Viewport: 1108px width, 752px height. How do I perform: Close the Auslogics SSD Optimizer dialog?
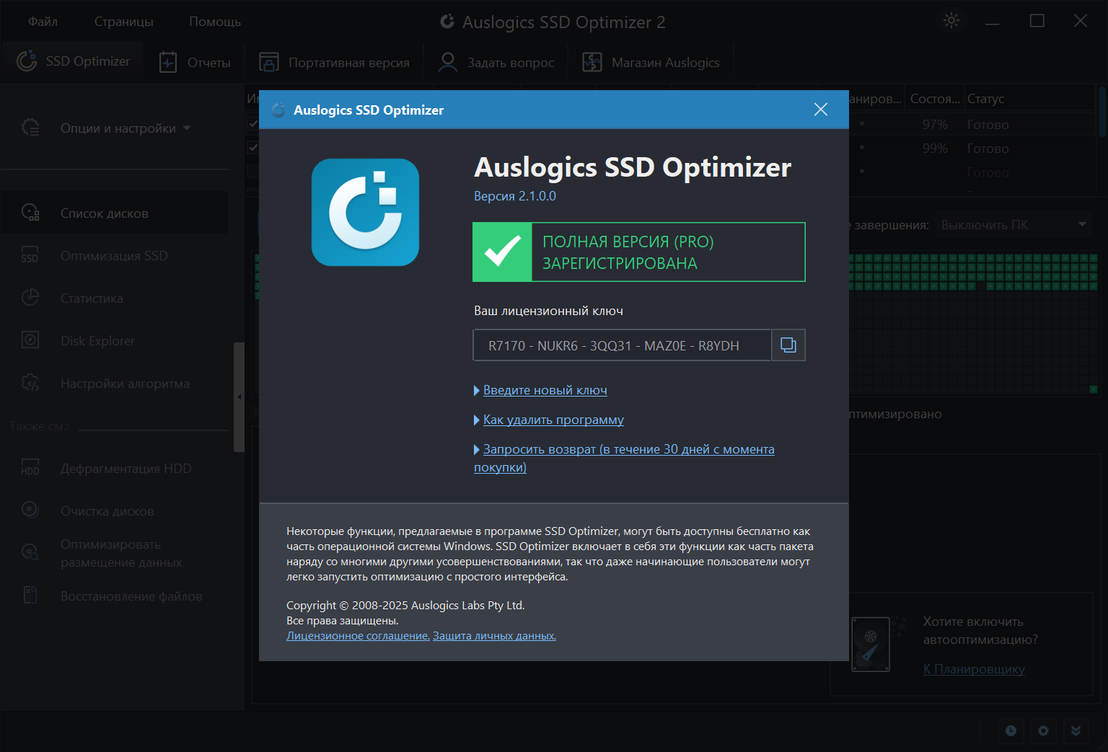(x=820, y=110)
